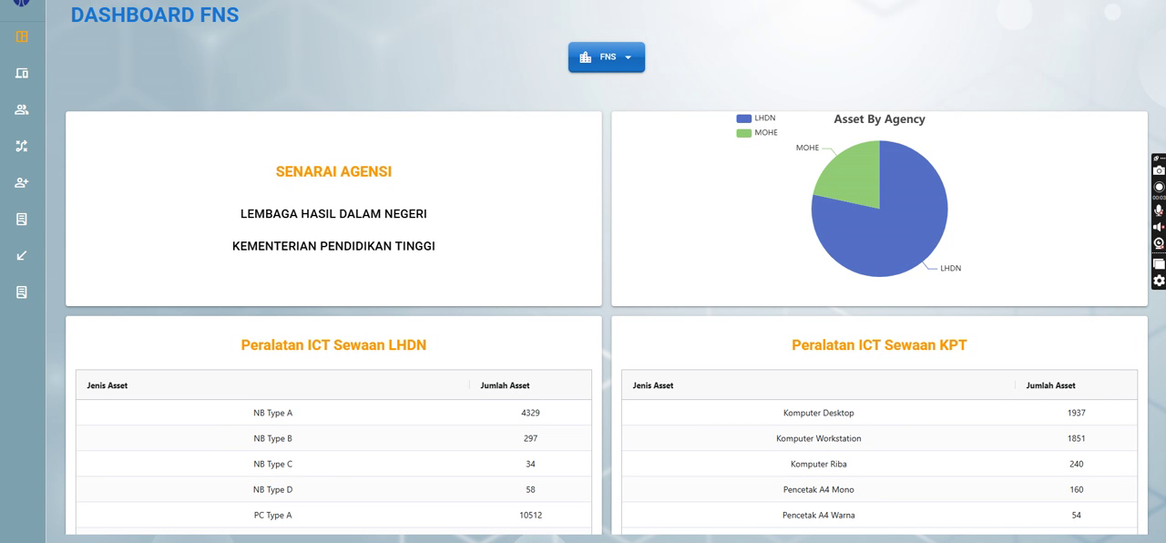Click the recorder overlapping-windows icon

coord(1159,264)
